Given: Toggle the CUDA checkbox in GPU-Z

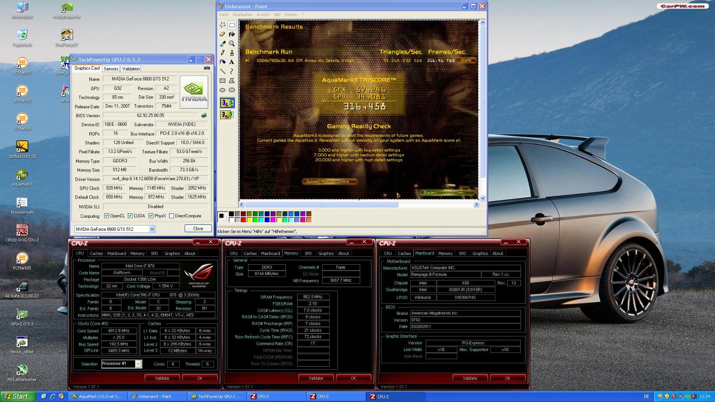Looking at the screenshot, I should (x=130, y=216).
